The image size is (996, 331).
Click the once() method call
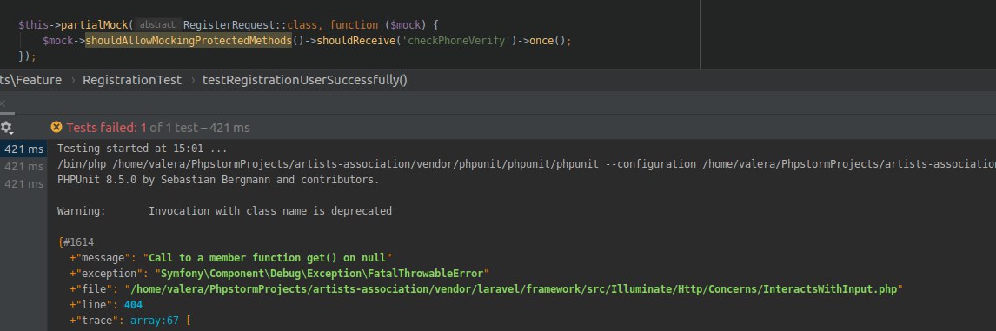click(x=548, y=41)
